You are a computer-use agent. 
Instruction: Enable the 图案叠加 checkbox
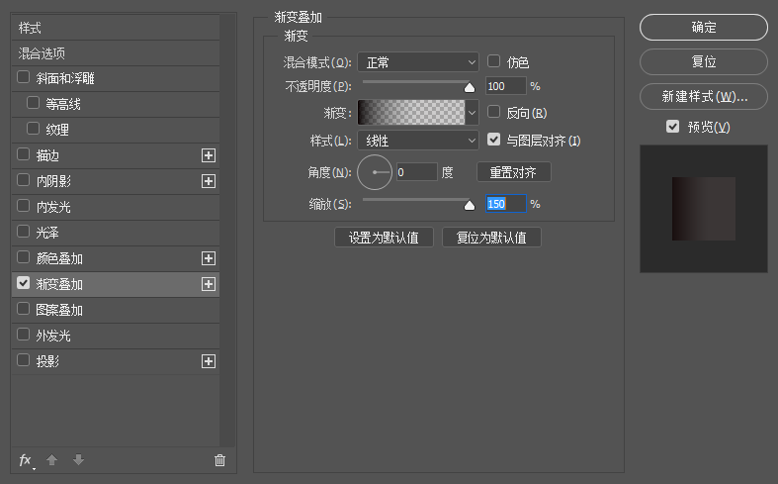(x=24, y=309)
